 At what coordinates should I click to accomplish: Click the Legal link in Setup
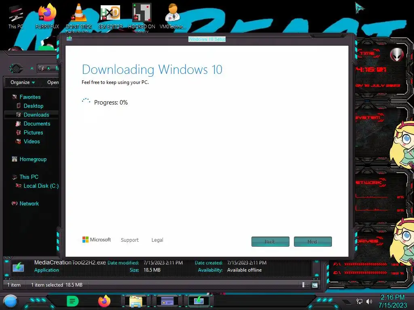point(157,240)
